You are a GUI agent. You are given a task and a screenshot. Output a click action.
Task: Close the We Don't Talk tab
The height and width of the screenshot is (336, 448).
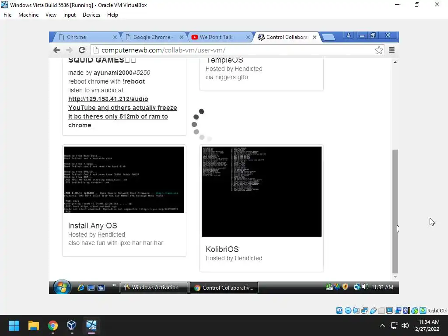248,37
